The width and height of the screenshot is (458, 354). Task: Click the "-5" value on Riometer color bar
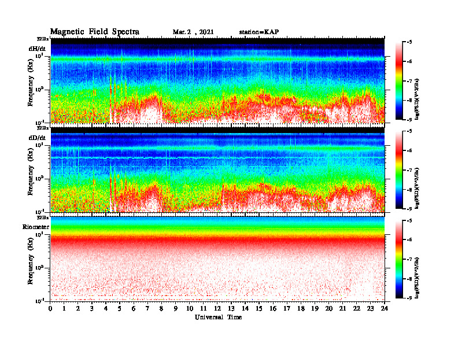click(x=409, y=220)
